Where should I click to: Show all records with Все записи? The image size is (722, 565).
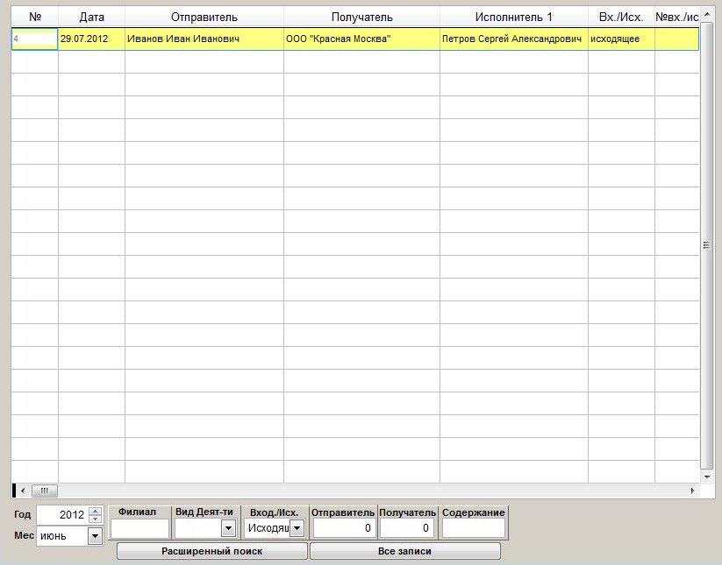pos(404,551)
